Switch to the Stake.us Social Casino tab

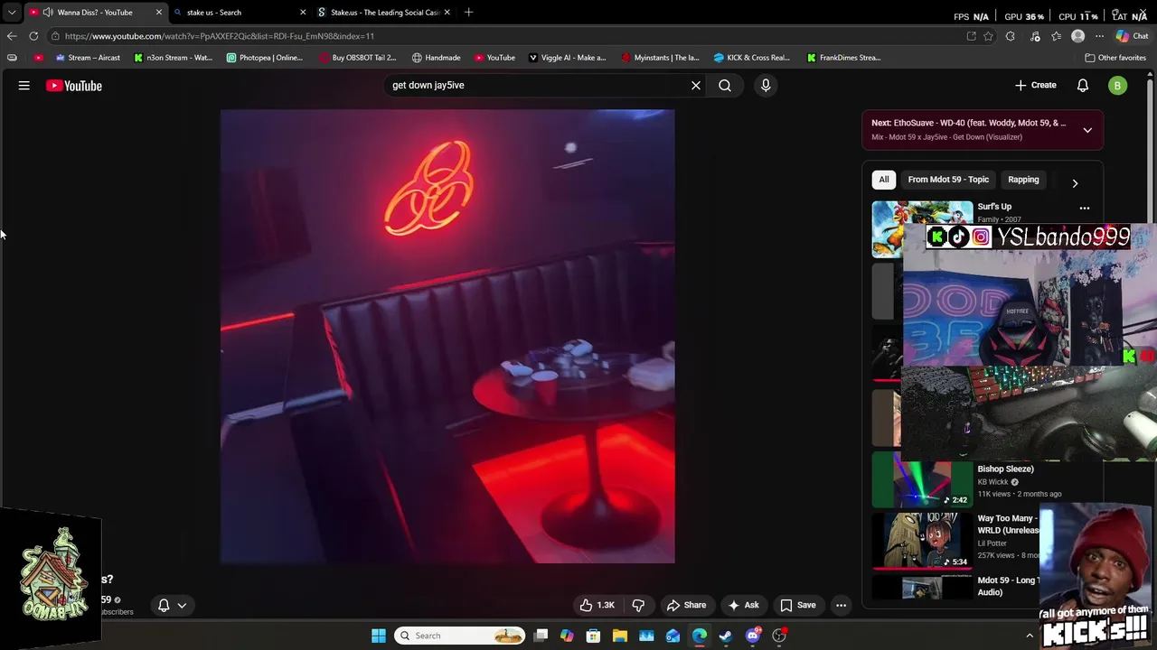pyautogui.click(x=384, y=13)
